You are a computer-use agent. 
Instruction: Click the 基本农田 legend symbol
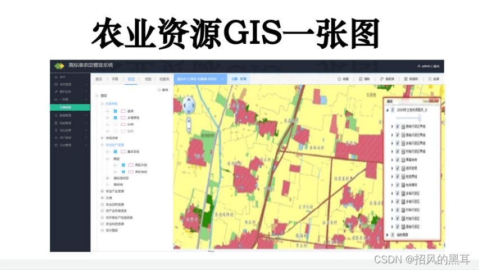click(x=124, y=152)
